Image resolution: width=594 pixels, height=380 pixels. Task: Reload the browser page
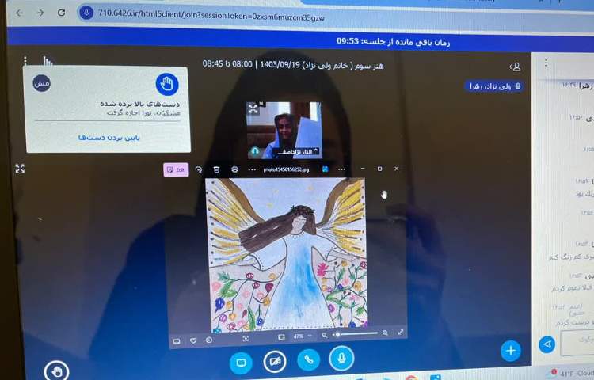point(61,13)
